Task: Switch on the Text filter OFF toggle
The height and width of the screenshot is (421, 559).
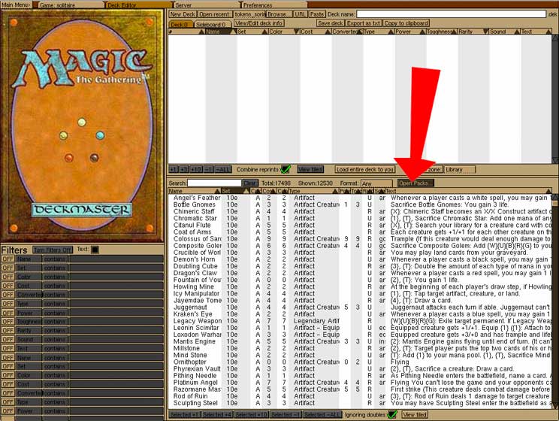Action: click(8, 348)
